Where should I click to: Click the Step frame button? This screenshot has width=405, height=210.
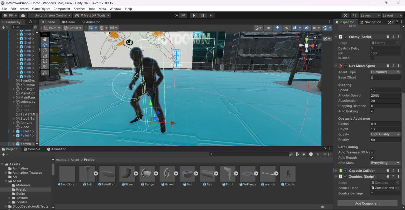tap(211, 15)
